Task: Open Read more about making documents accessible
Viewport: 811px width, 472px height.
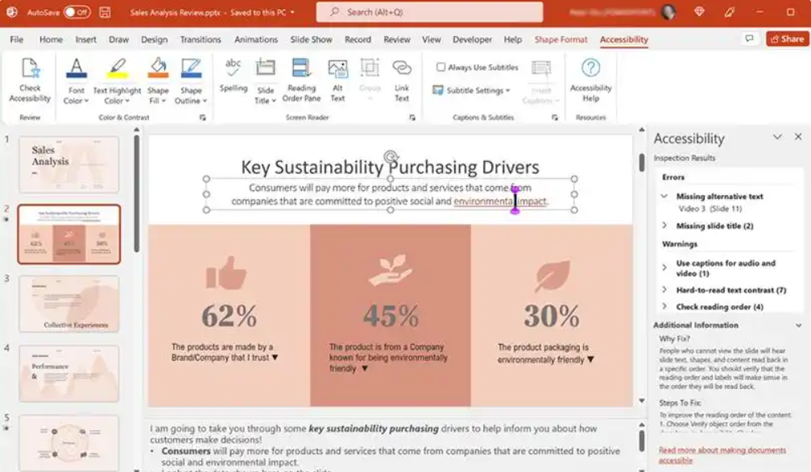Action: pyautogui.click(x=722, y=455)
